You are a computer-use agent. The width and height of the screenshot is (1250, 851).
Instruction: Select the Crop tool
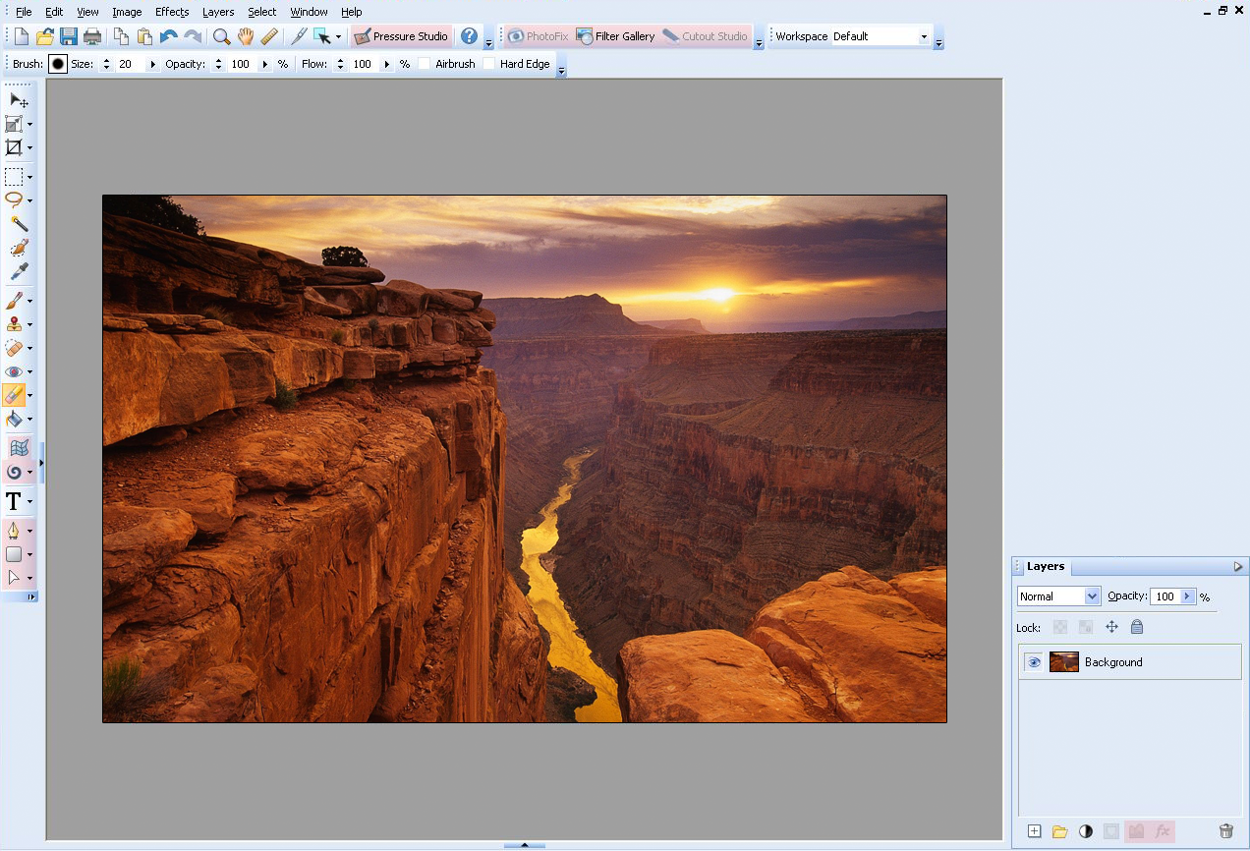pos(14,147)
